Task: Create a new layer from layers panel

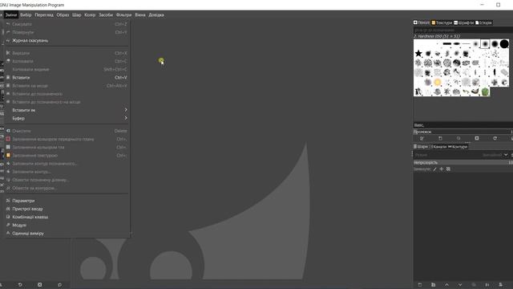Action: (x=420, y=285)
